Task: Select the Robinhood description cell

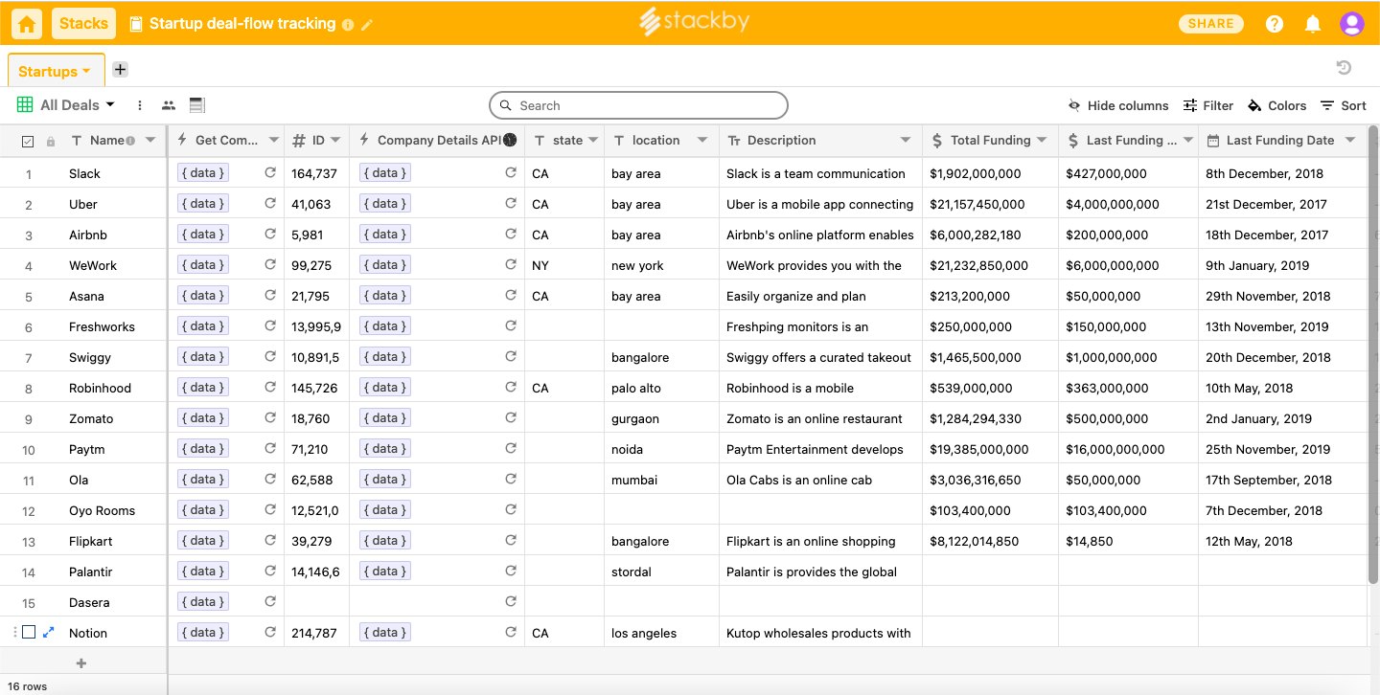Action: 820,388
